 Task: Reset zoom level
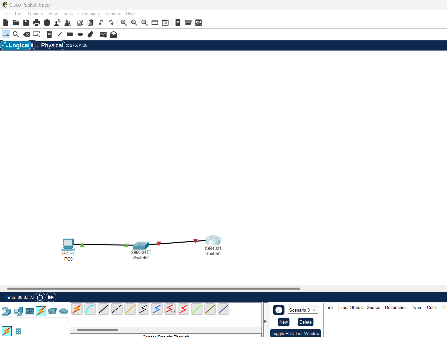[134, 23]
